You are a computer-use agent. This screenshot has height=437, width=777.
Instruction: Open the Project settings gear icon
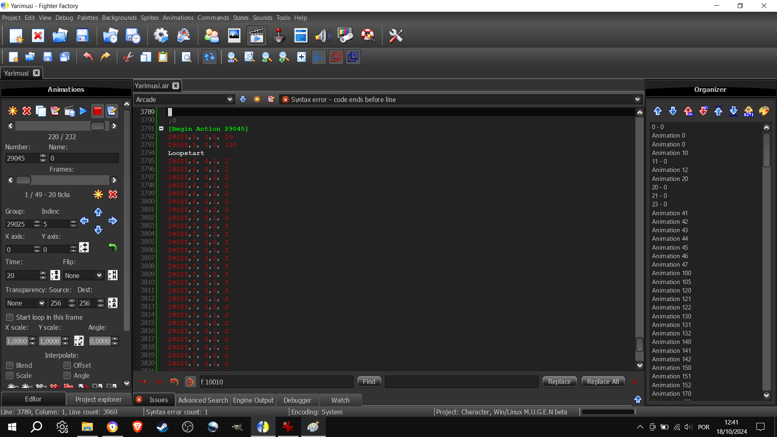tap(161, 36)
